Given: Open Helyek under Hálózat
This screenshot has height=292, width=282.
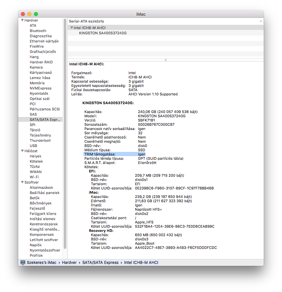Looking at the screenshot, I should click(x=36, y=156).
